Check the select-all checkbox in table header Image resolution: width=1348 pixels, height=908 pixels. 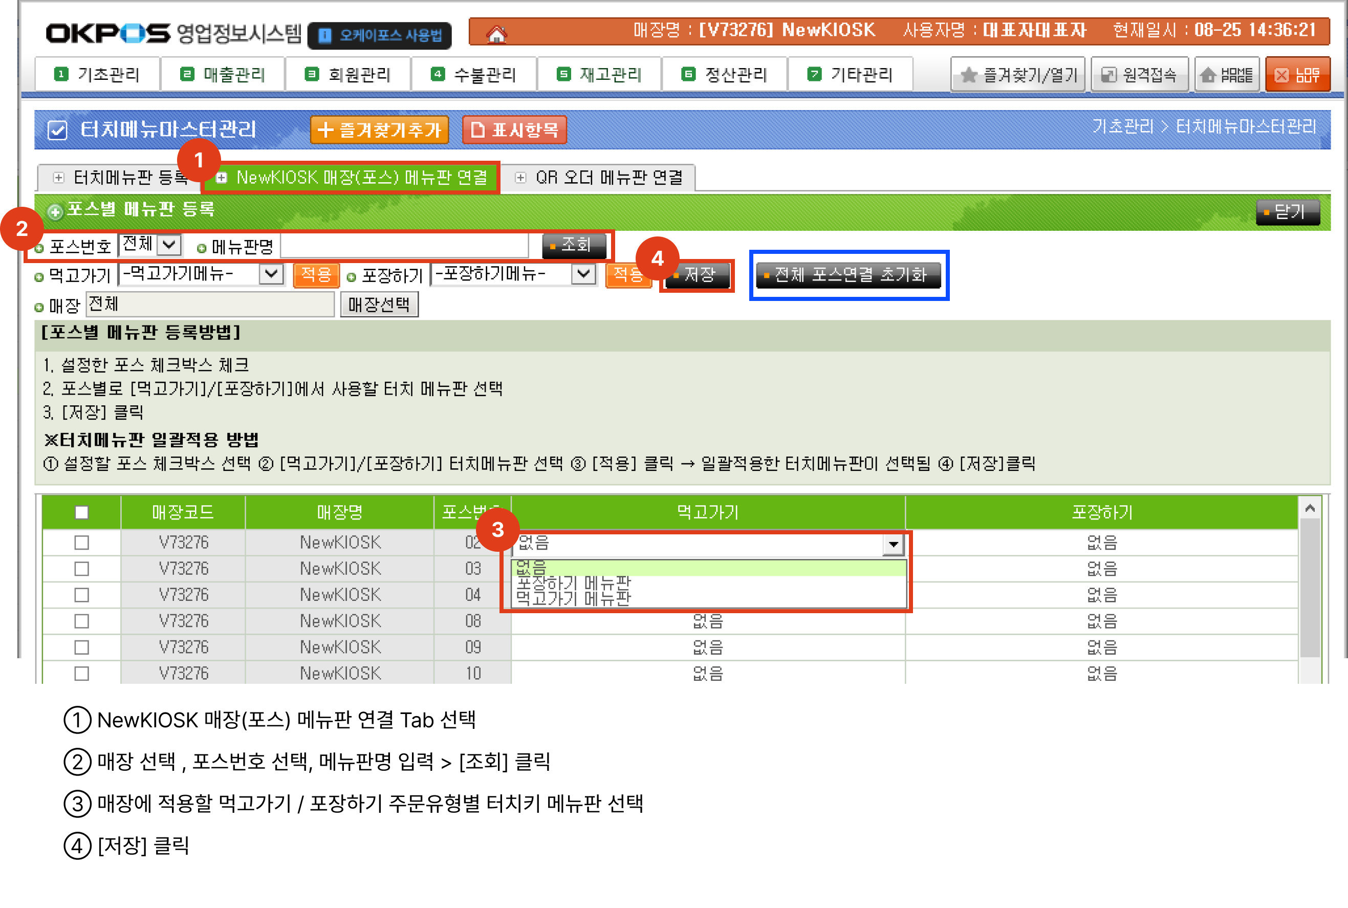tap(82, 512)
